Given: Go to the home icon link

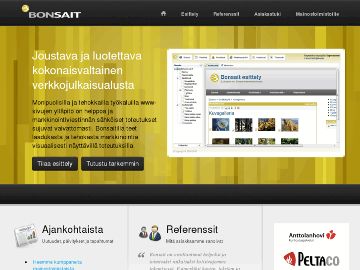Looking at the screenshot, I should pyautogui.click(x=163, y=13).
